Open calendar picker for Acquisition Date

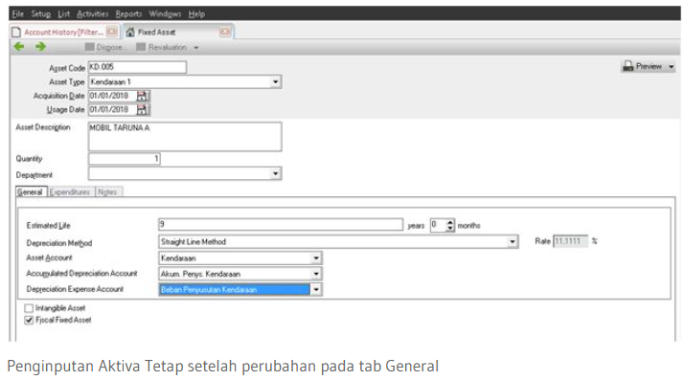pyautogui.click(x=142, y=96)
